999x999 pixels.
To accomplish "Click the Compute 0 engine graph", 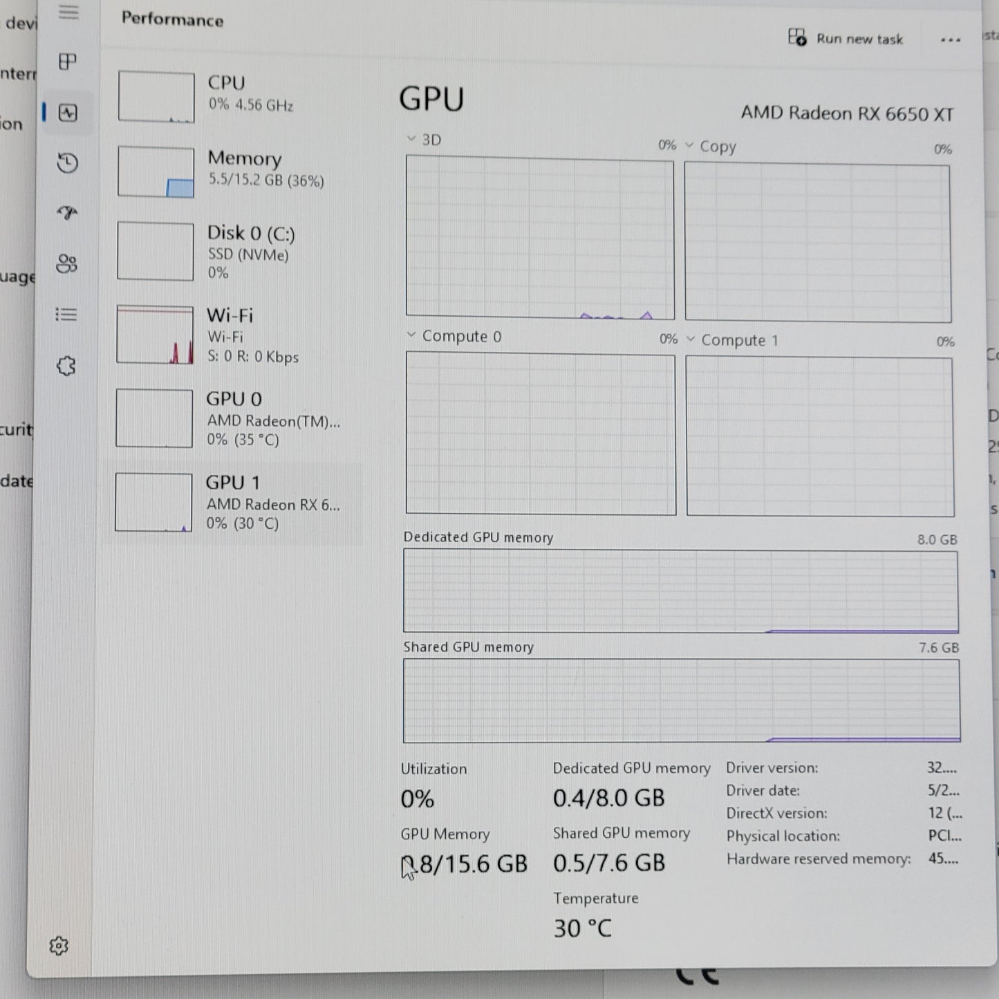I will coord(541,433).
